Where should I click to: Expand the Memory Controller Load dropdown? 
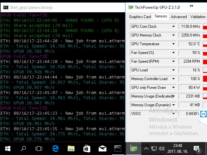tap(173, 79)
